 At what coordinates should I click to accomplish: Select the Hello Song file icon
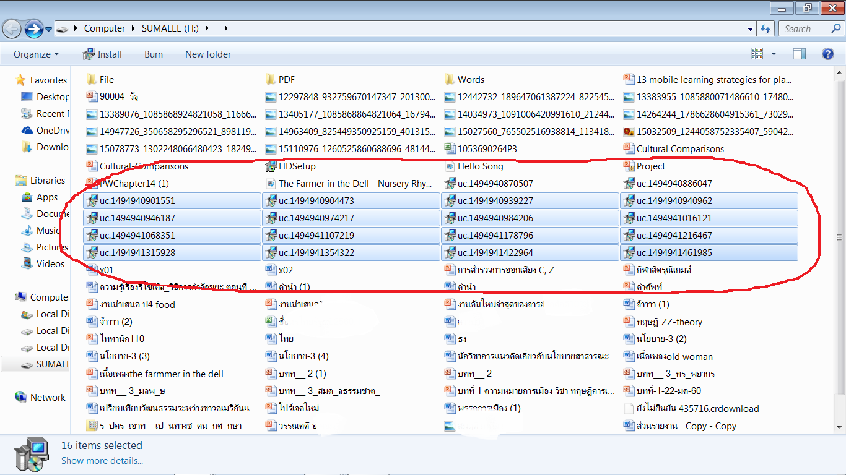[450, 166]
